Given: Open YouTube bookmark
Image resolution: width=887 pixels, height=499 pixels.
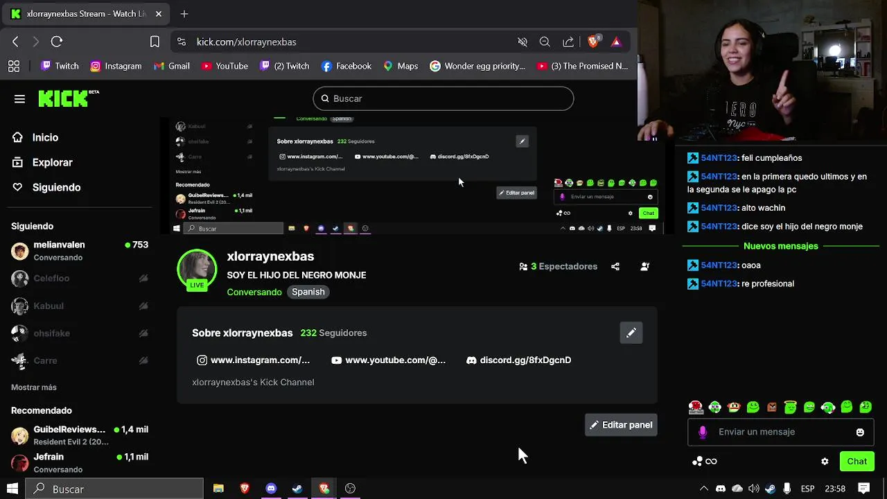Looking at the screenshot, I should 225,66.
